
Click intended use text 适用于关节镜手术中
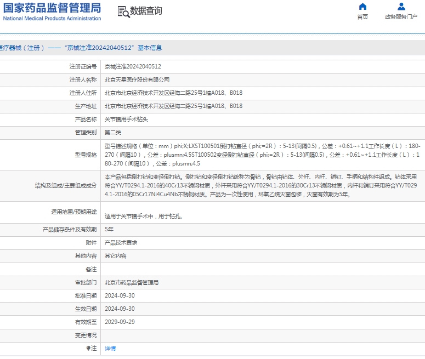click(x=144, y=216)
